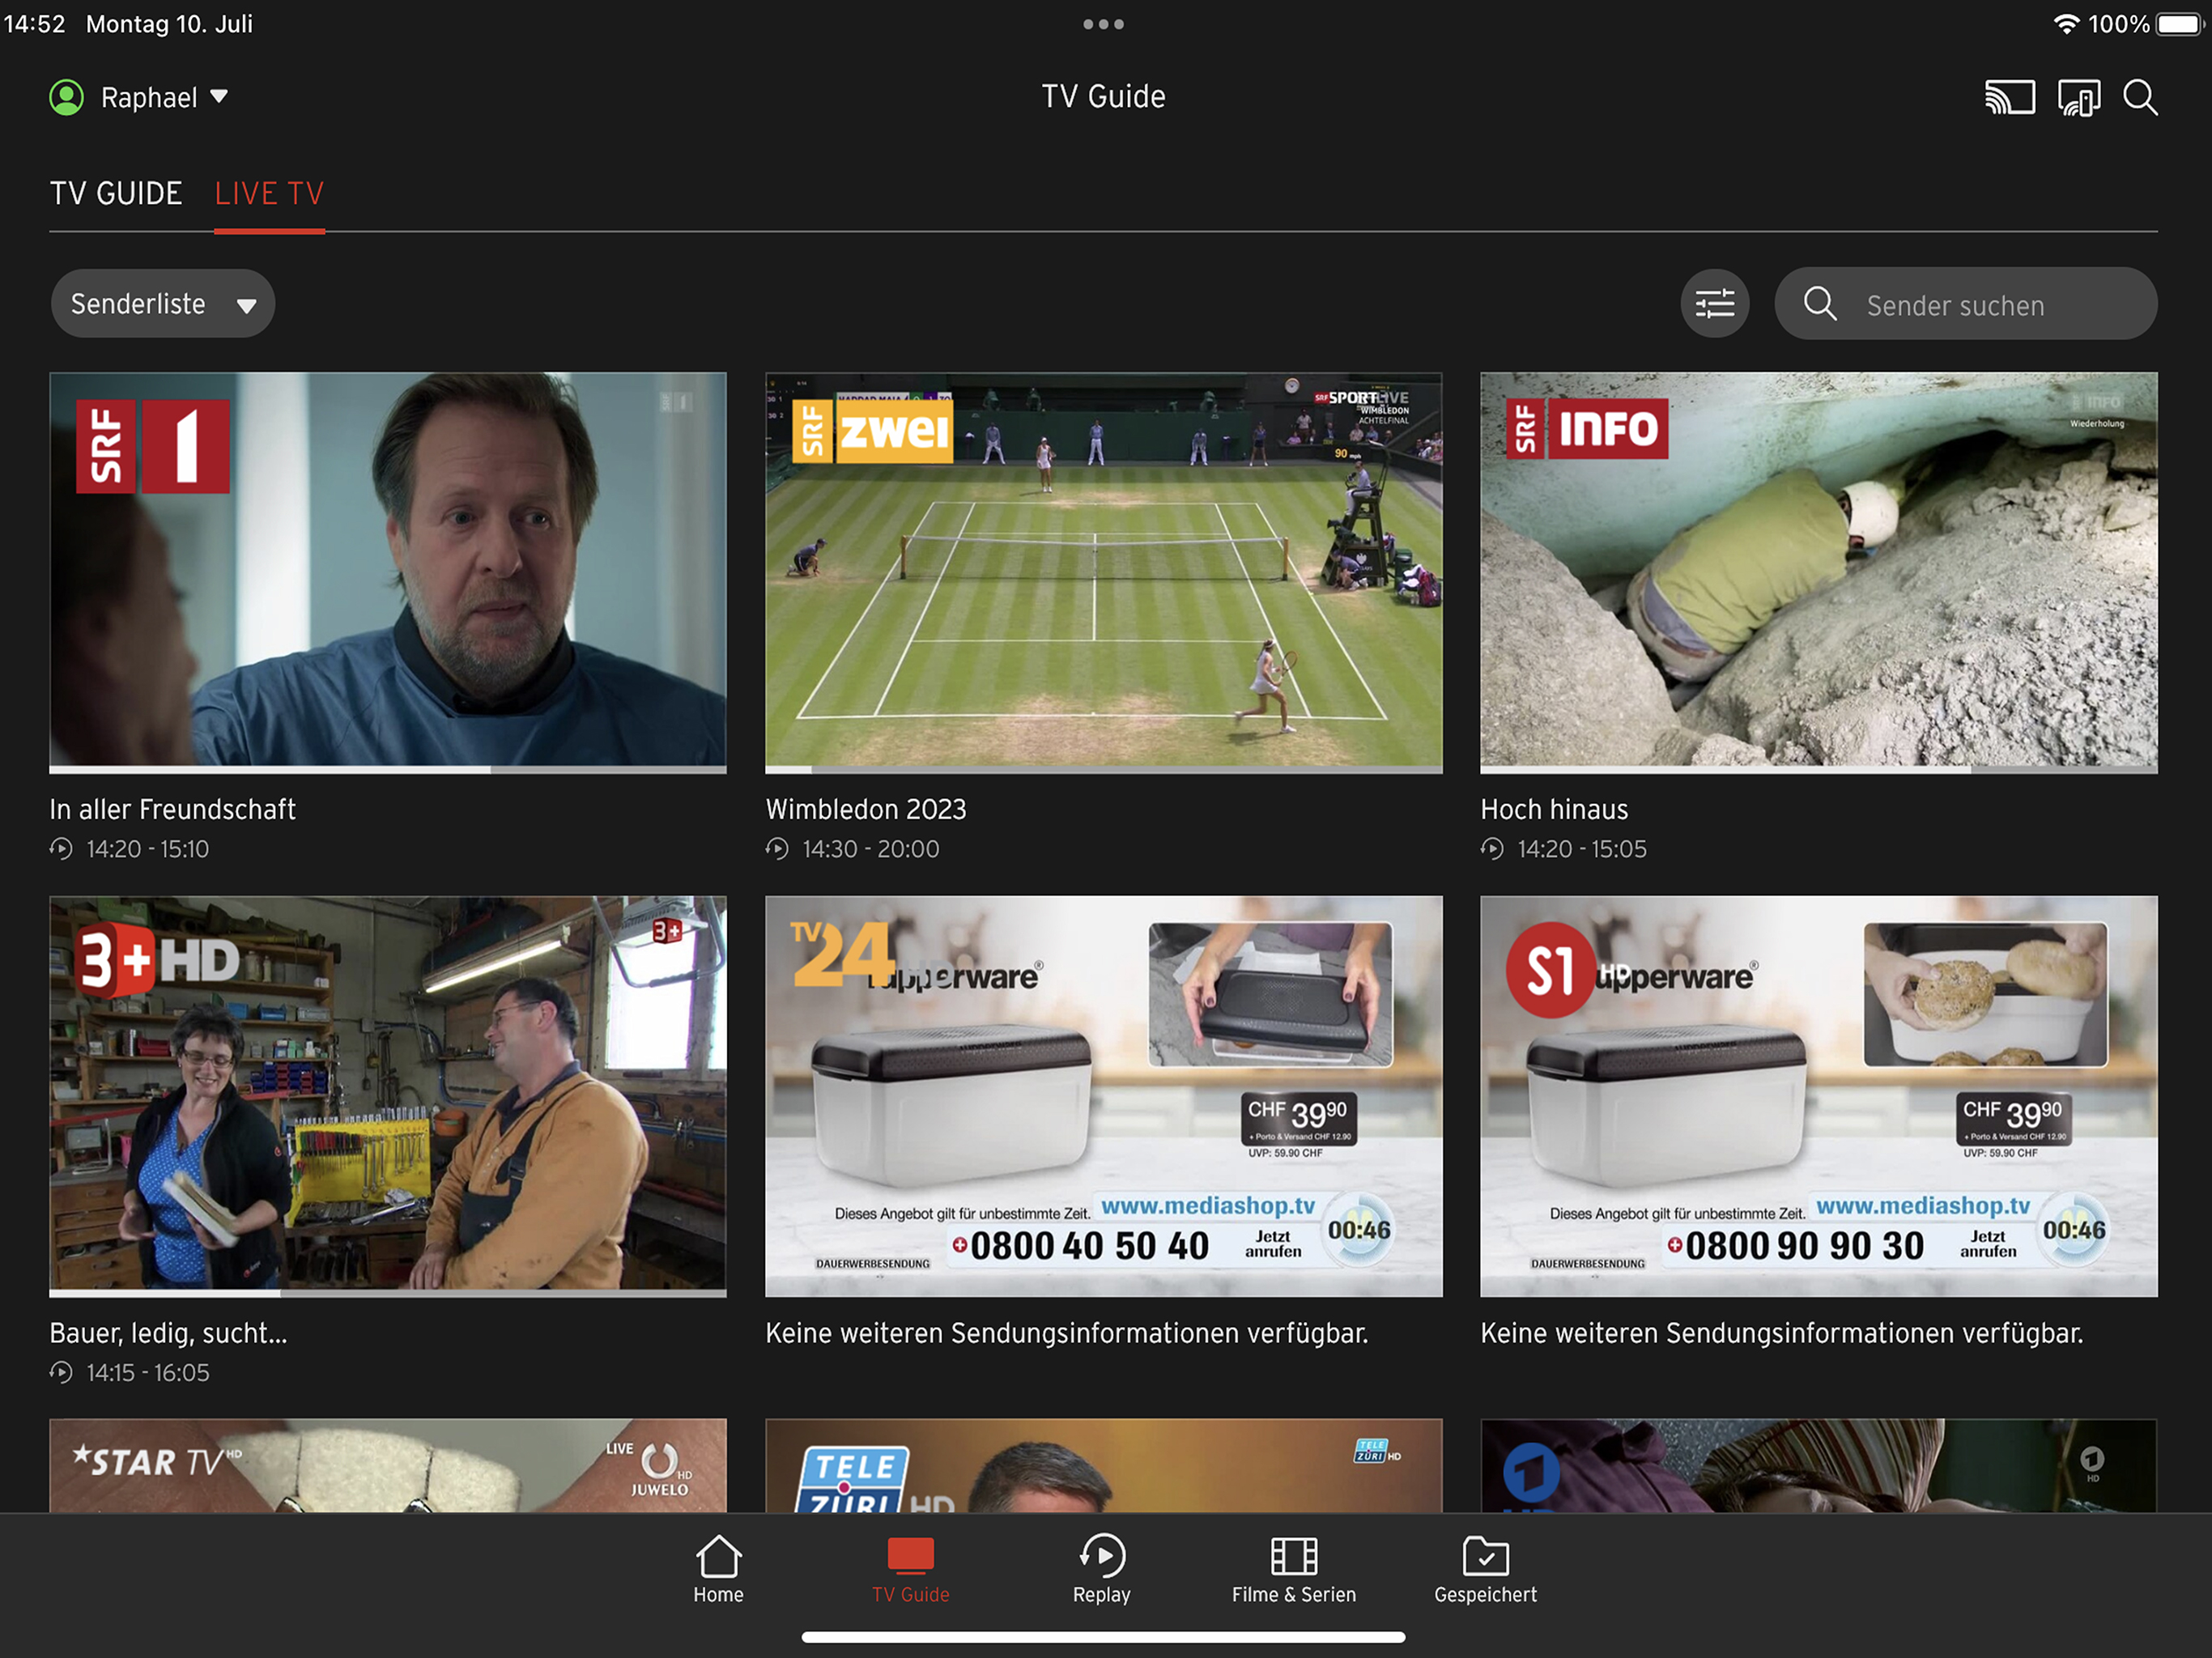Open the channel filter settings icon

(1714, 303)
